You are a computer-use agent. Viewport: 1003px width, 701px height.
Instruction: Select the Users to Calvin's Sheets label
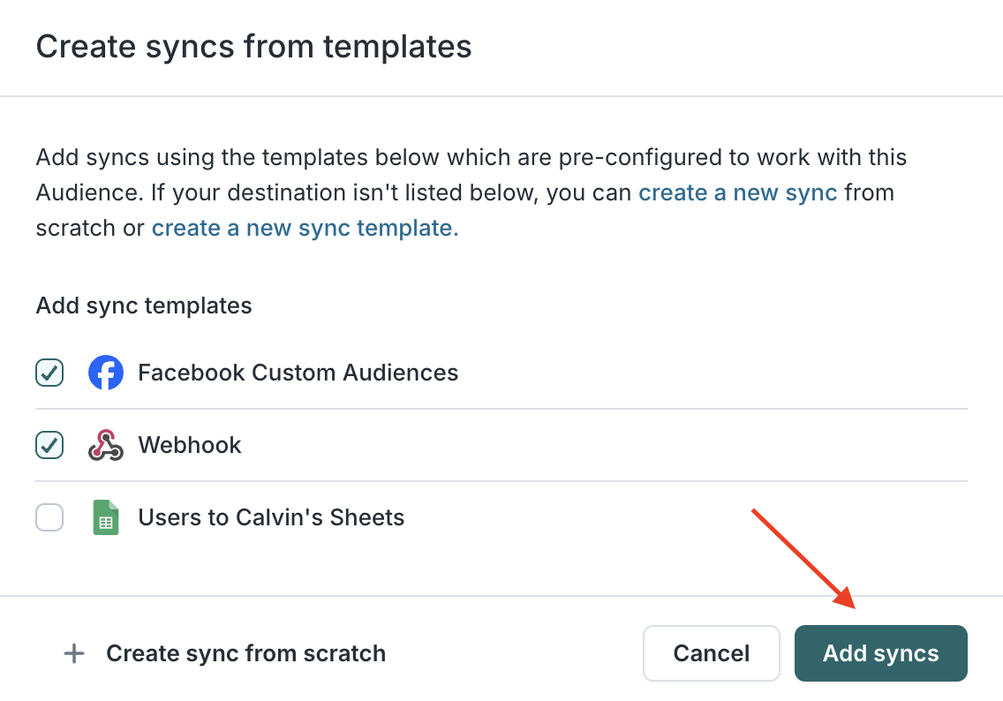[x=271, y=517]
